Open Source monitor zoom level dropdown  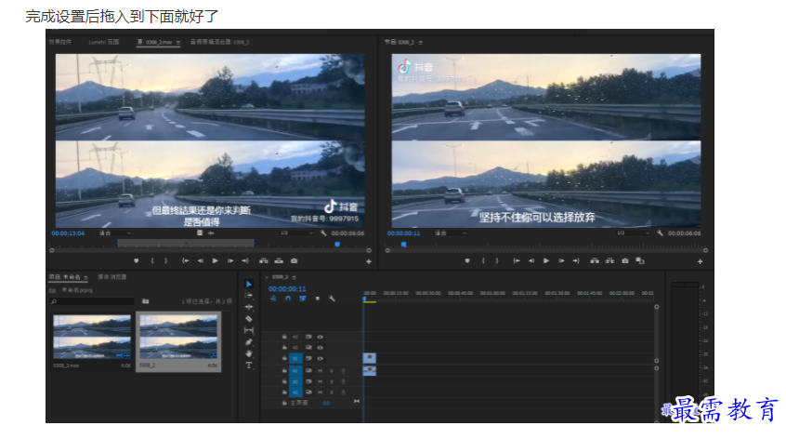115,233
